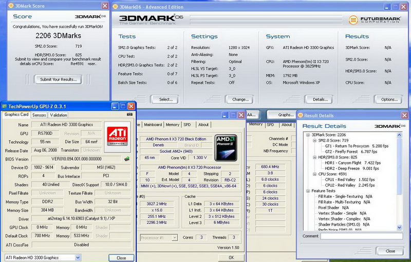Image resolution: width=411 pixels, height=262 pixels.
Task: Click the Change settings button
Action: pyautogui.click(x=240, y=99)
